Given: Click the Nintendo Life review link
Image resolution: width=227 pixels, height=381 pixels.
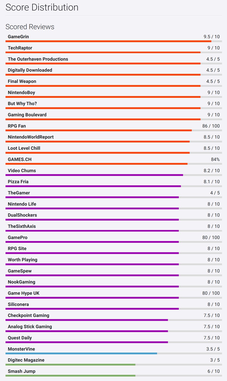Looking at the screenshot, I should click(x=22, y=204).
